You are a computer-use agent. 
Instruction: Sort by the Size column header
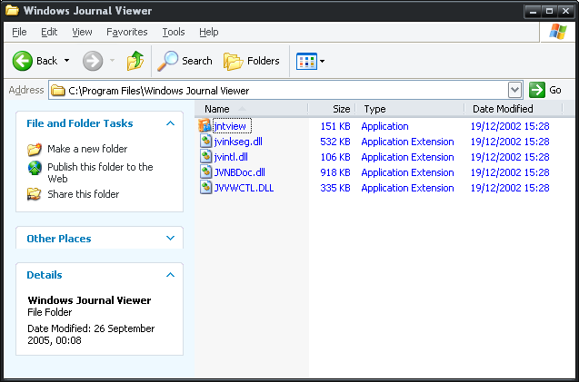[x=332, y=109]
